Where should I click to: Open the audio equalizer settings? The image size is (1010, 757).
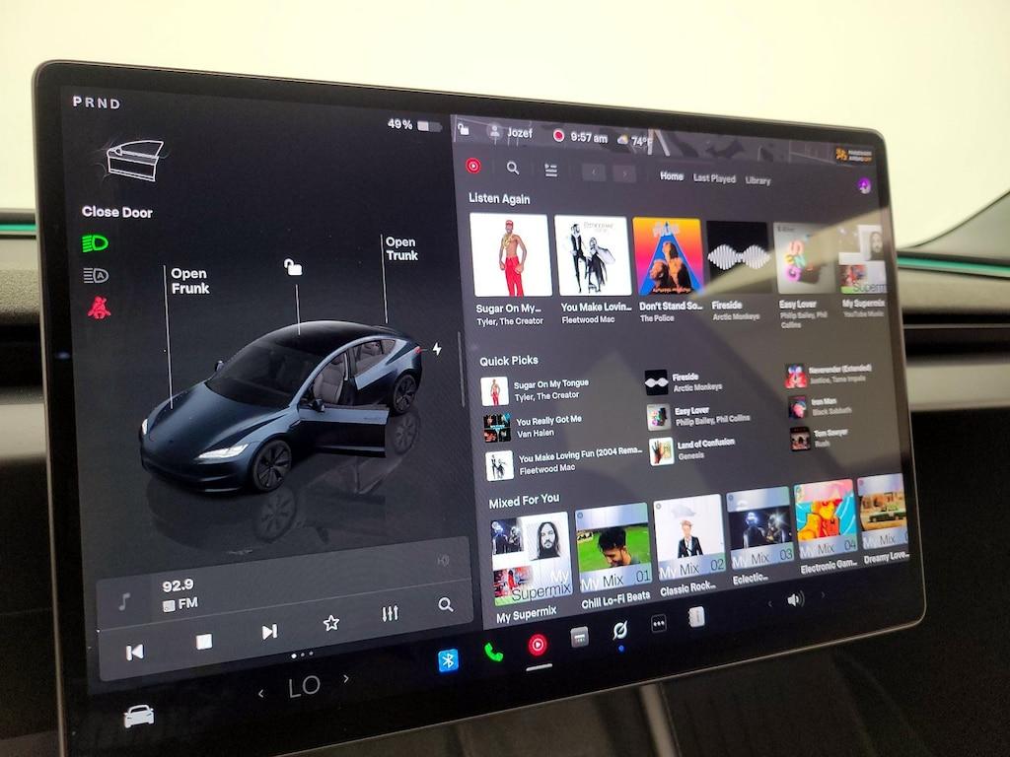[390, 614]
